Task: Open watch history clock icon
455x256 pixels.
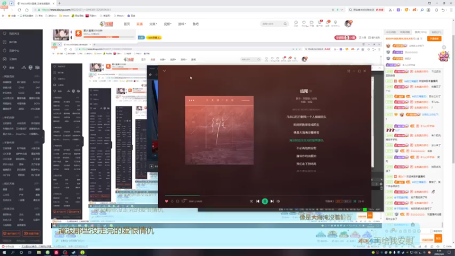Action: point(296,23)
